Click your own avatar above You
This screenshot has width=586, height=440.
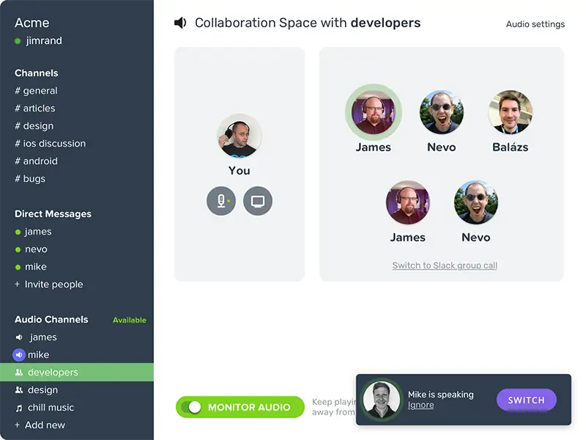[239, 136]
